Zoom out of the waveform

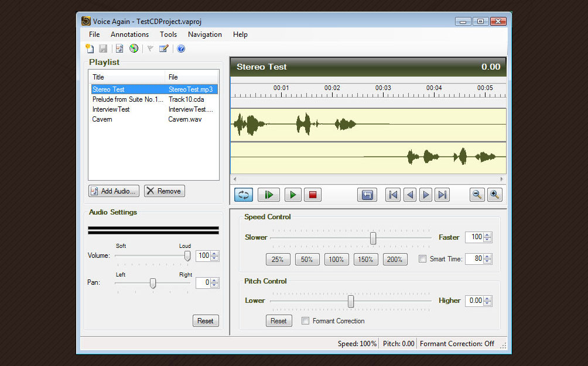click(x=477, y=194)
